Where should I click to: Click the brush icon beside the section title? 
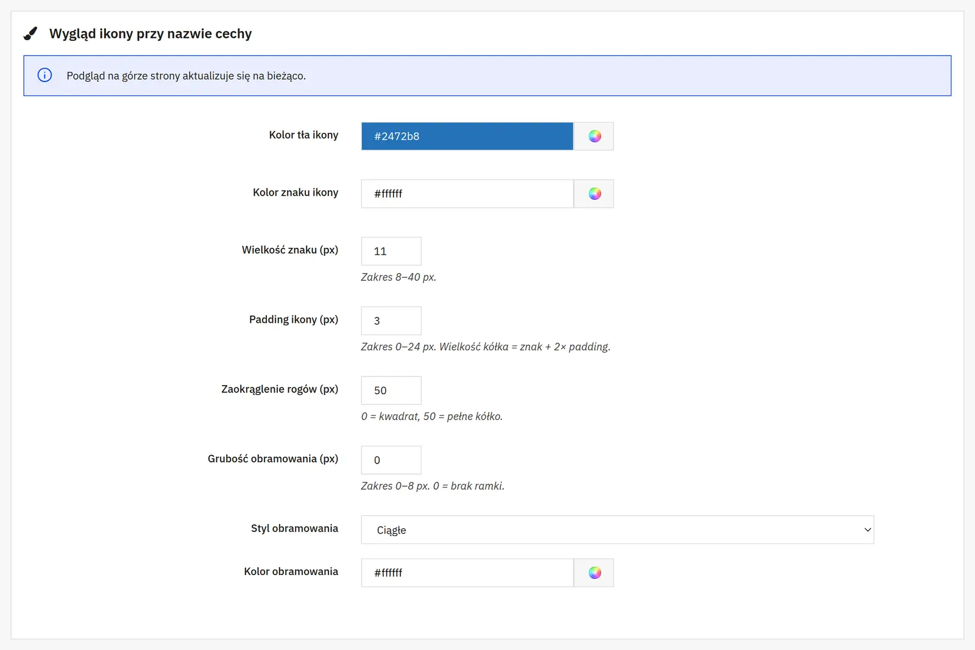tap(30, 34)
